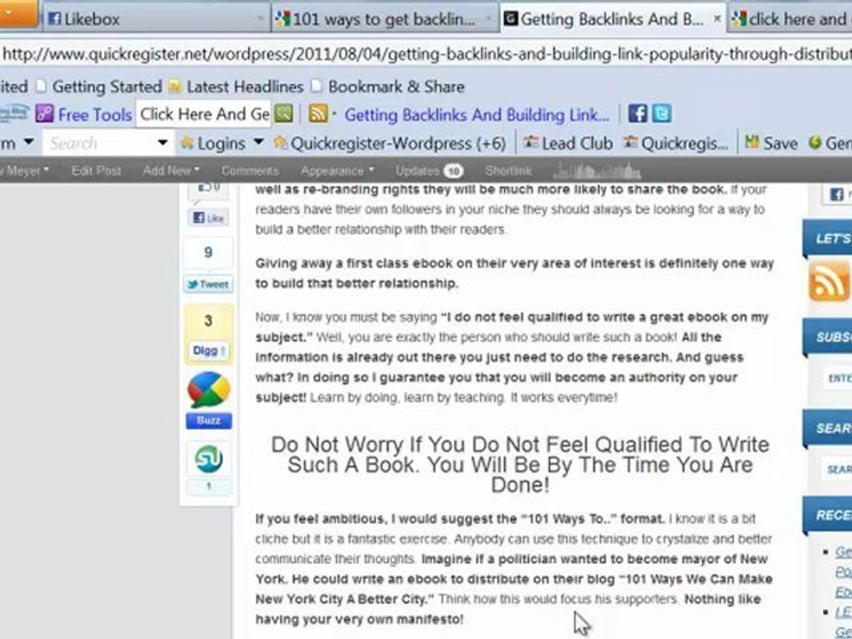Open Updates with 10 badge
Screen dimensions: 852x639
click(430, 170)
